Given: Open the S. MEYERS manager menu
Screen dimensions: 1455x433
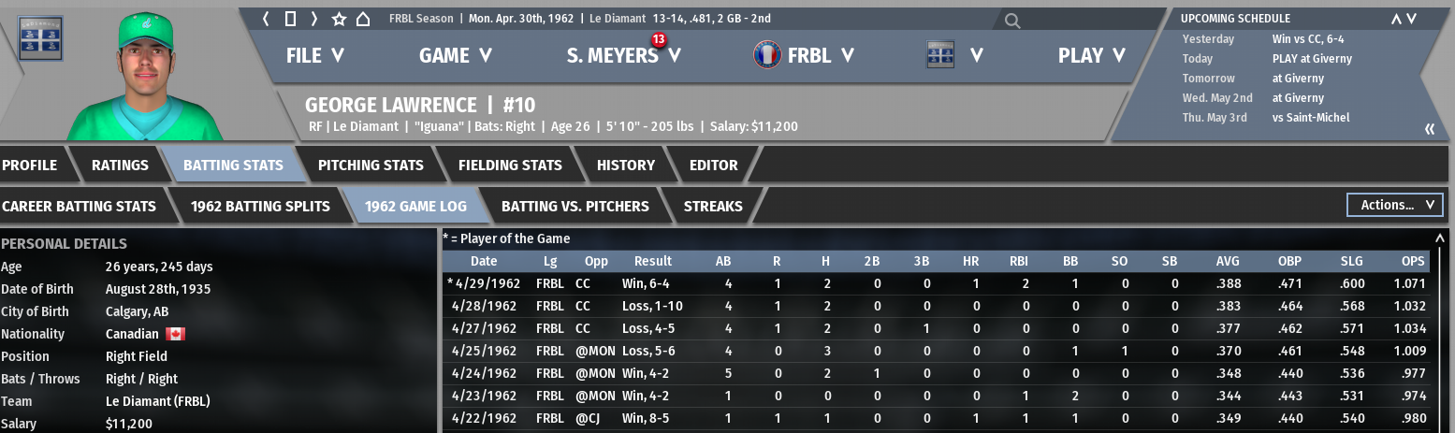Looking at the screenshot, I should tap(623, 55).
